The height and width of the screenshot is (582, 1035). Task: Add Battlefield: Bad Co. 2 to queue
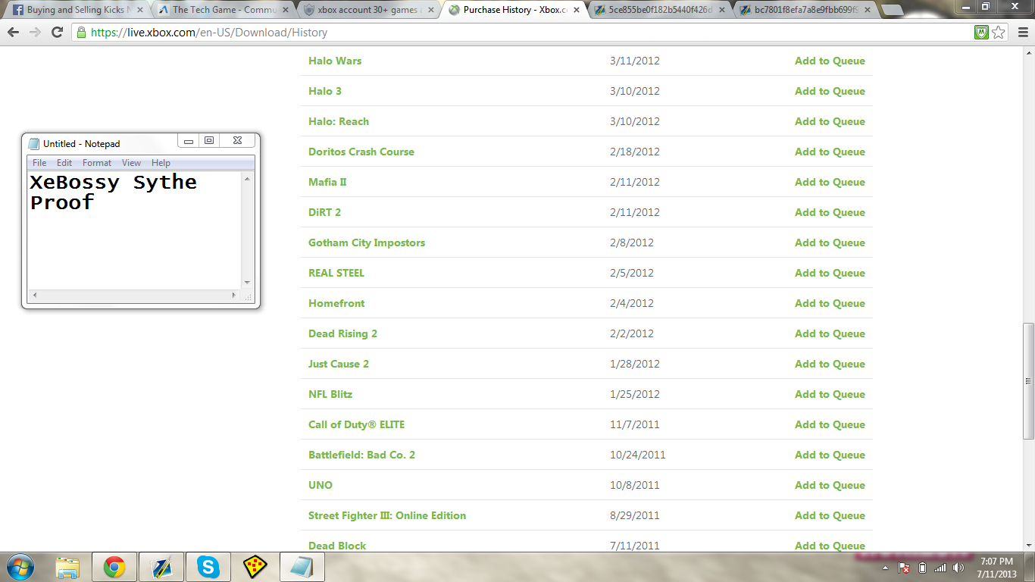[830, 455]
